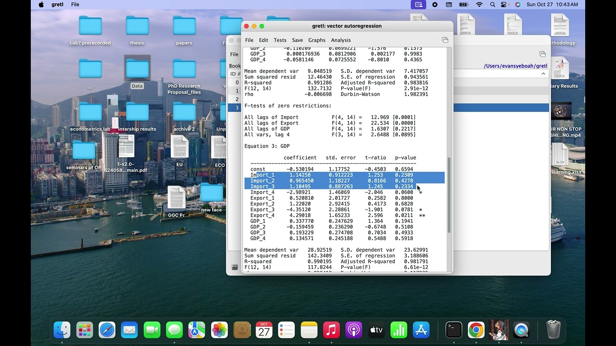
Task: Select the Data folder on desktop
Action: click(137, 73)
